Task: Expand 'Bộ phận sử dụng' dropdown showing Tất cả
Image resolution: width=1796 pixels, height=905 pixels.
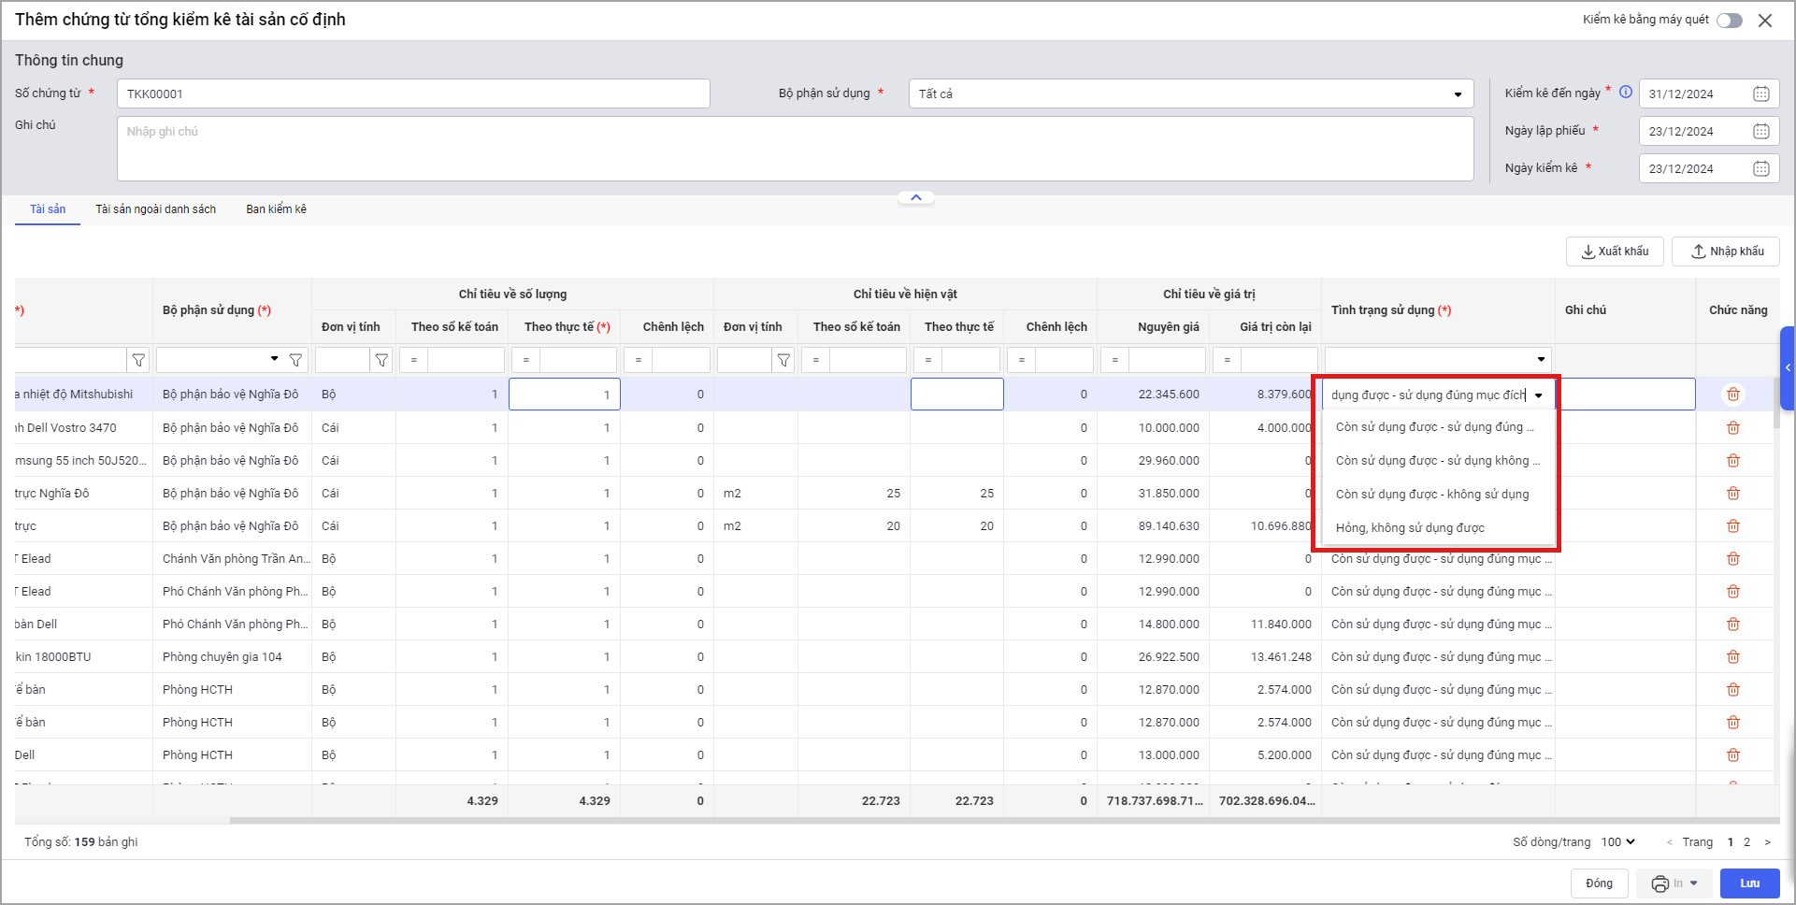Action: click(1457, 94)
